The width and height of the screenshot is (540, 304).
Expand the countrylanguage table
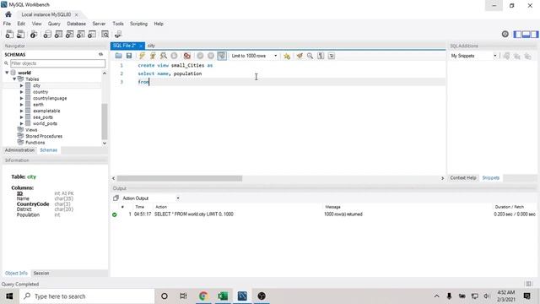coord(21,98)
